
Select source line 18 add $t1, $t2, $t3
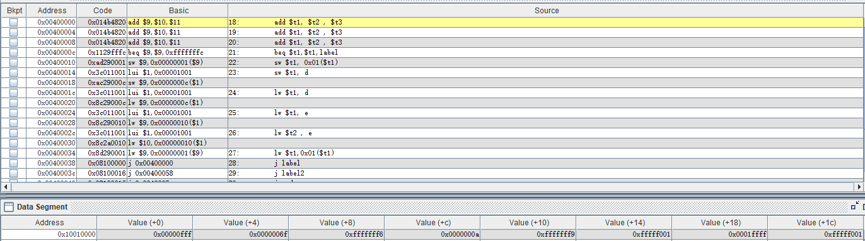(546, 22)
